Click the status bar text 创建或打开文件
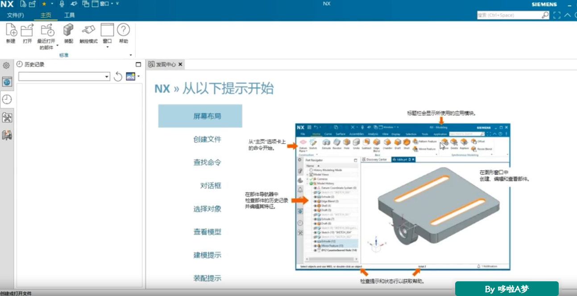577x296 pixels. point(16,293)
